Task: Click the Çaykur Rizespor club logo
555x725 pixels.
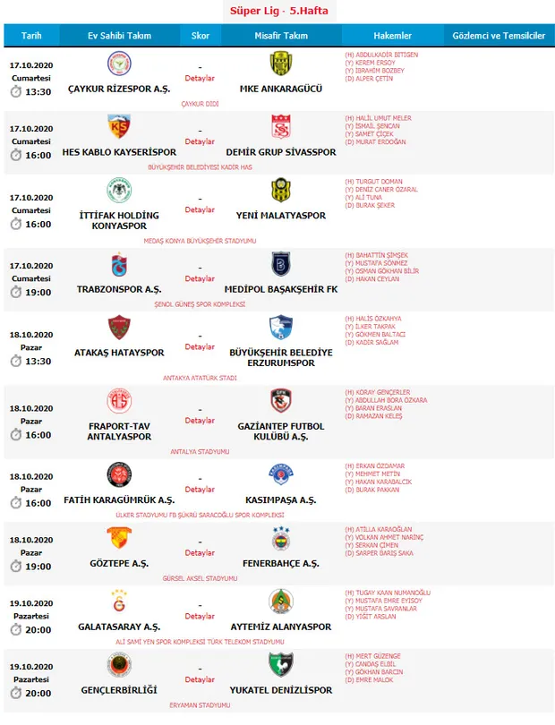Action: (119, 64)
